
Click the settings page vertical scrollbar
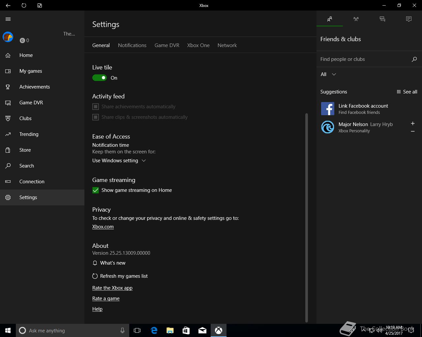point(307,217)
